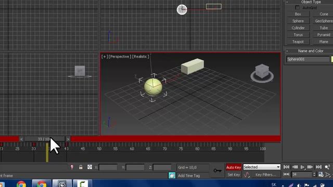333x187 pixels.
Task: Click the Set Keys large key icon
Action: [217, 170]
